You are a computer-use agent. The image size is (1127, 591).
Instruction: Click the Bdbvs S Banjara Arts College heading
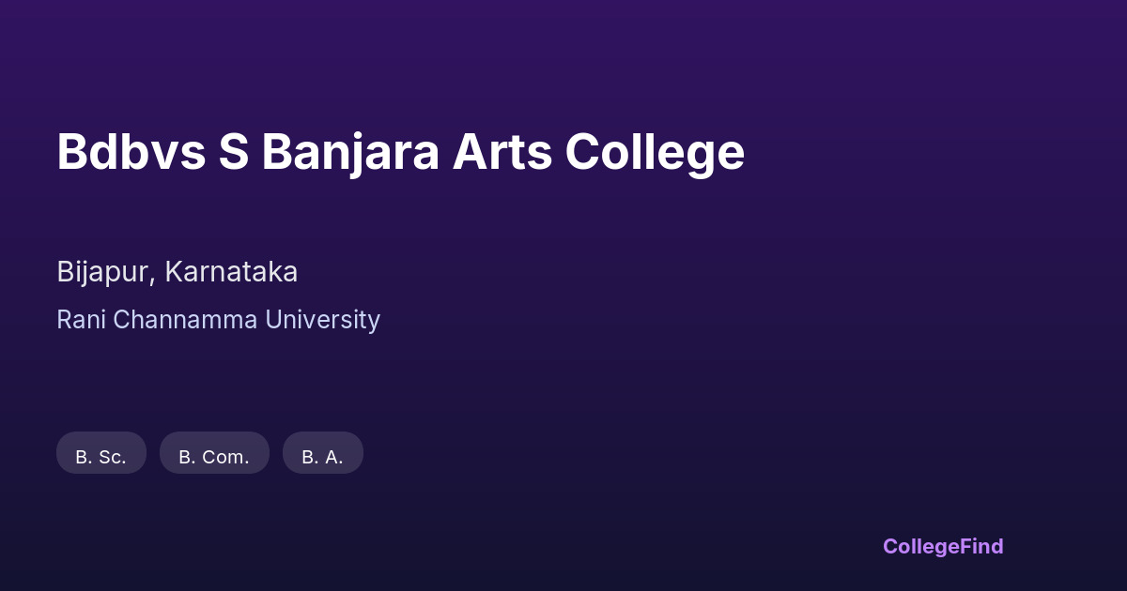point(400,152)
